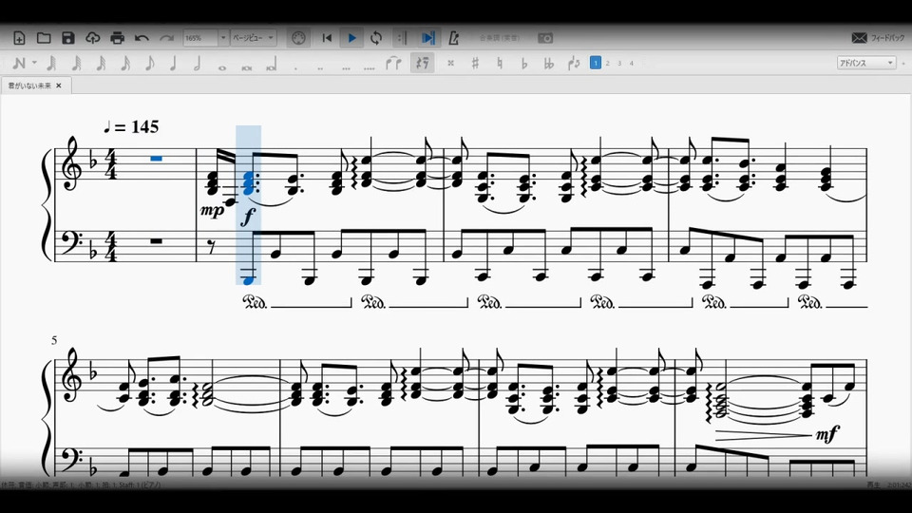Apply a single augmentation dot
The height and width of the screenshot is (513, 912).
(x=295, y=67)
